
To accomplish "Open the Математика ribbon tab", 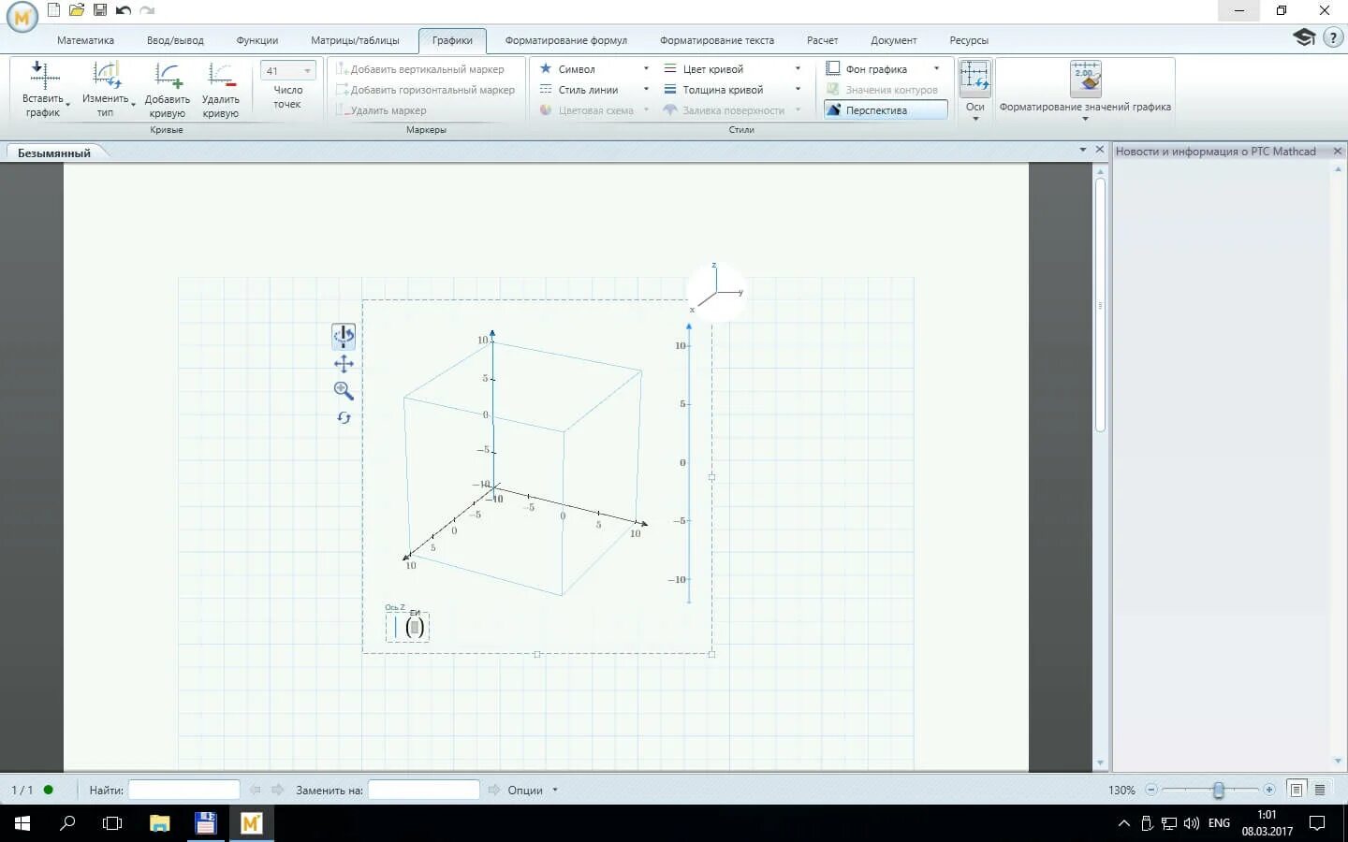I will (85, 40).
